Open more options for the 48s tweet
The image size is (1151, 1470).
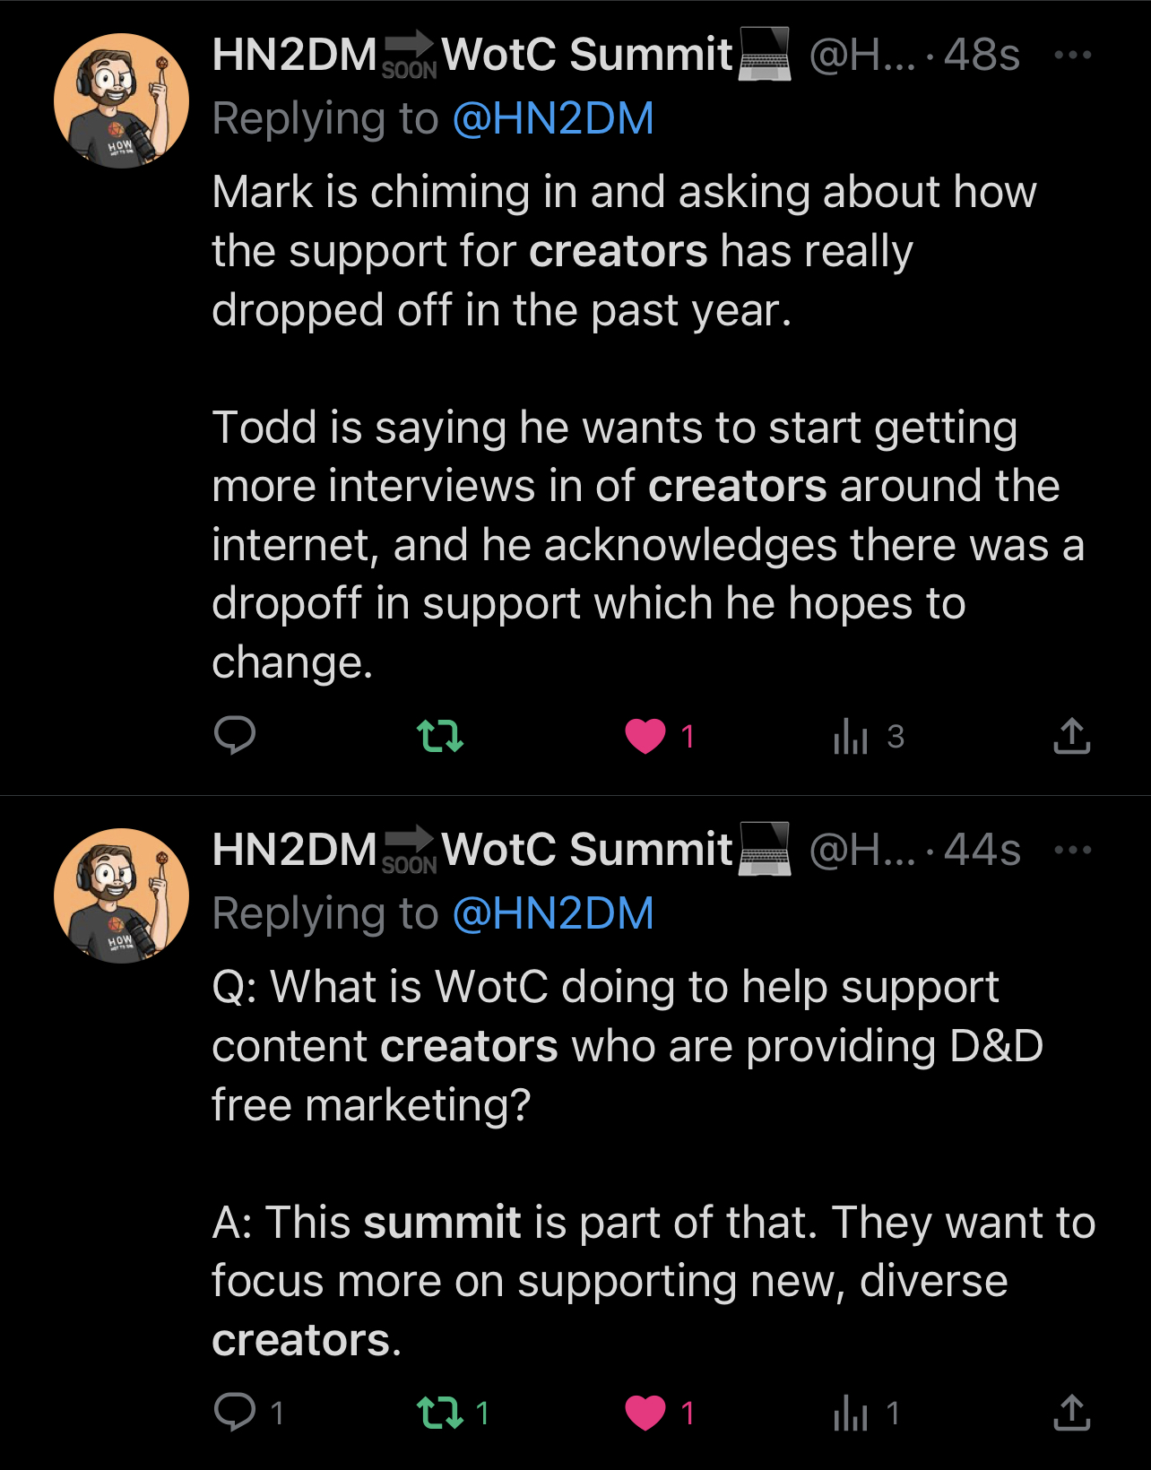[x=1072, y=55]
